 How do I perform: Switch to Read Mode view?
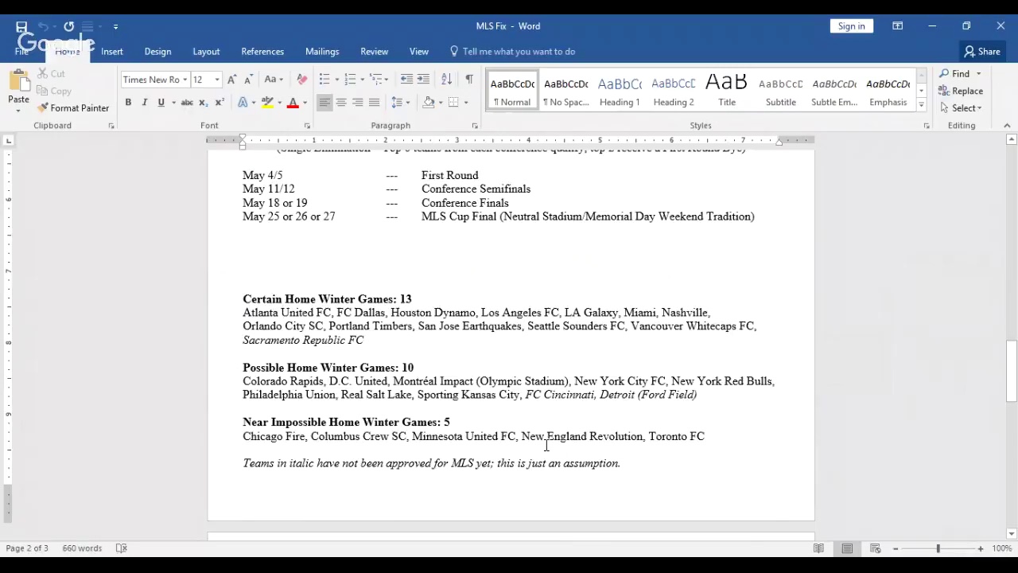(x=818, y=548)
